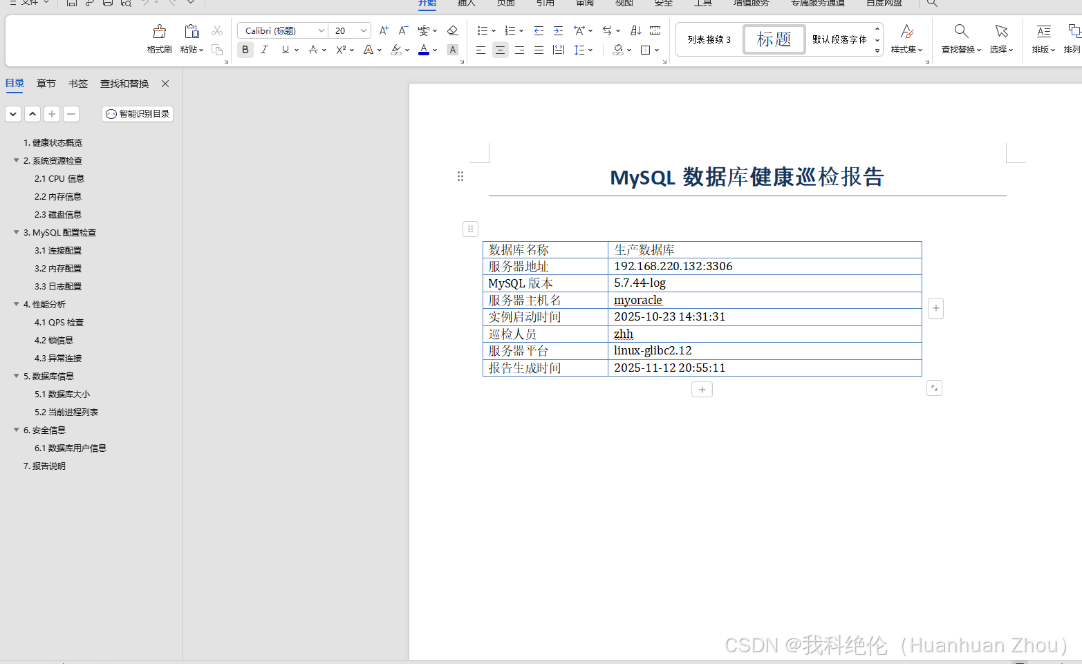1082x664 pixels.
Task: Toggle Strikethrough formatting
Action: [x=313, y=50]
